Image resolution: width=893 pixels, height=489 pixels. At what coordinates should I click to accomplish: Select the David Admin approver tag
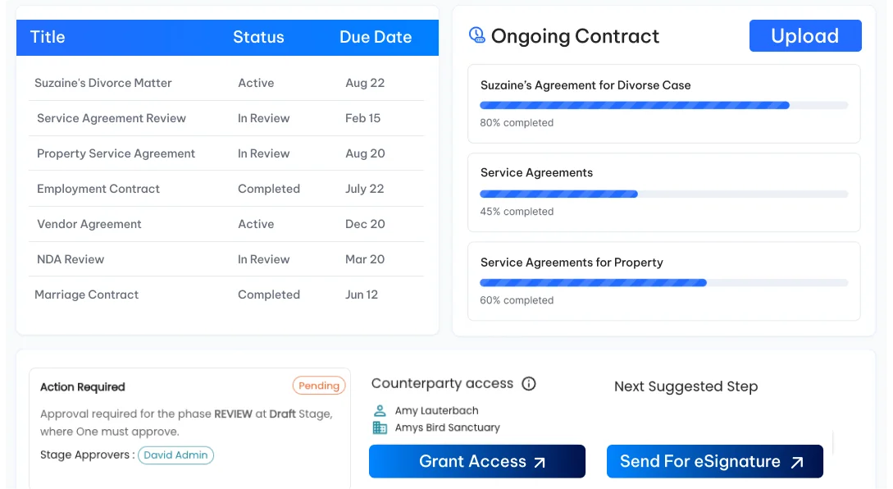point(175,455)
